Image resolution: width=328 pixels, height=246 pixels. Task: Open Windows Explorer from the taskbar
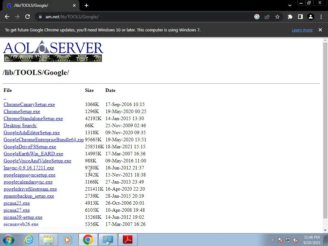(x=48, y=240)
